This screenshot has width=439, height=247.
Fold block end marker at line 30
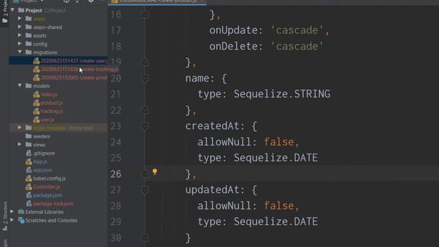[145, 238]
